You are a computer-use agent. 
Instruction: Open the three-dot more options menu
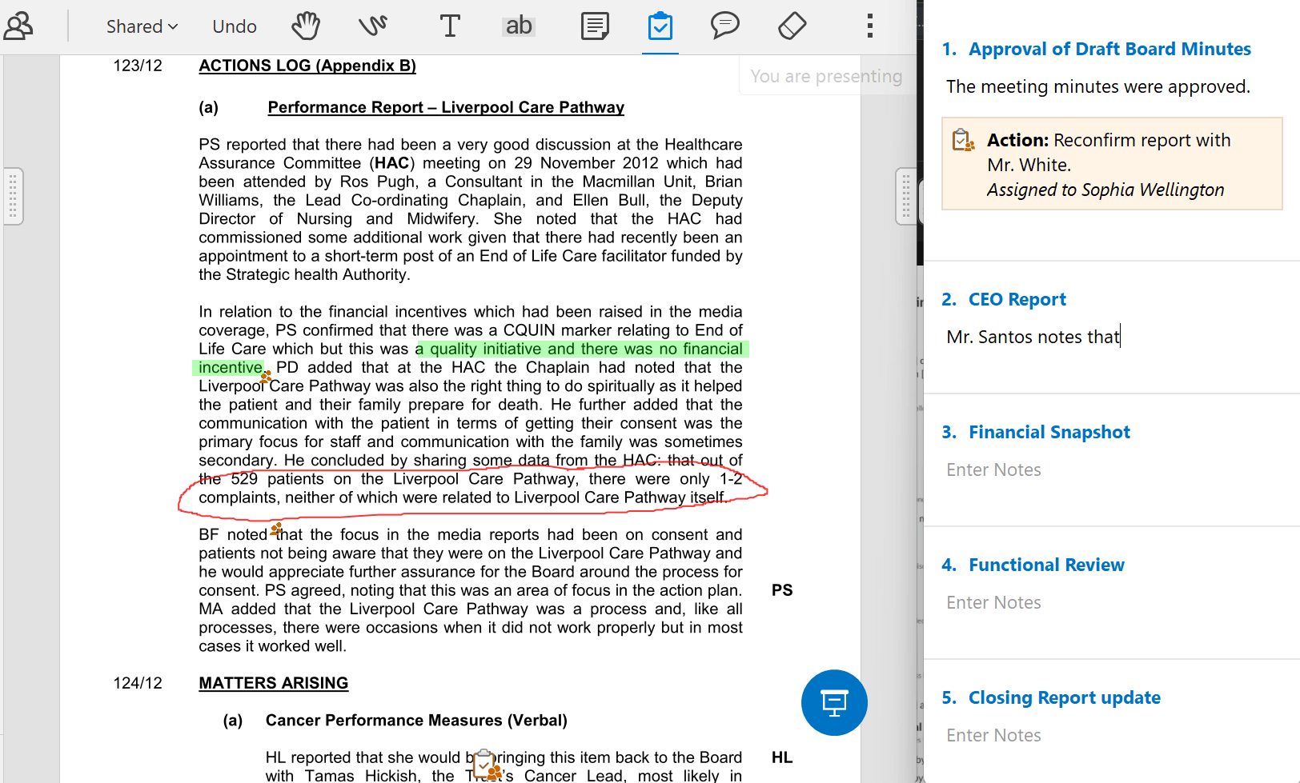tap(869, 26)
